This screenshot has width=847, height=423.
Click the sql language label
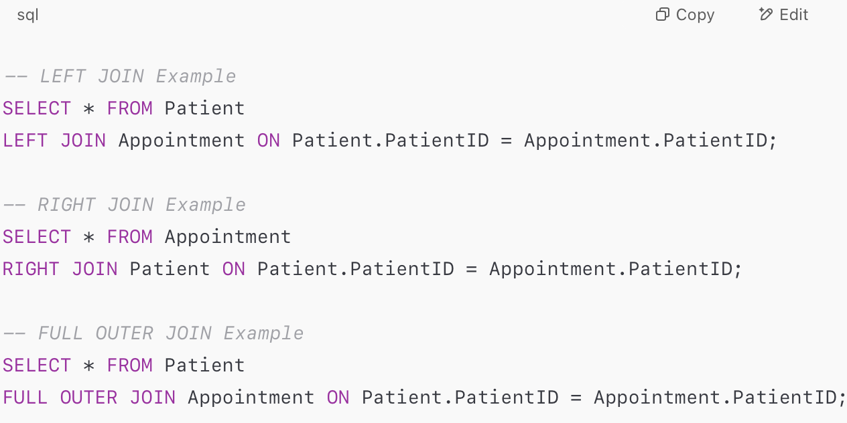click(x=27, y=15)
